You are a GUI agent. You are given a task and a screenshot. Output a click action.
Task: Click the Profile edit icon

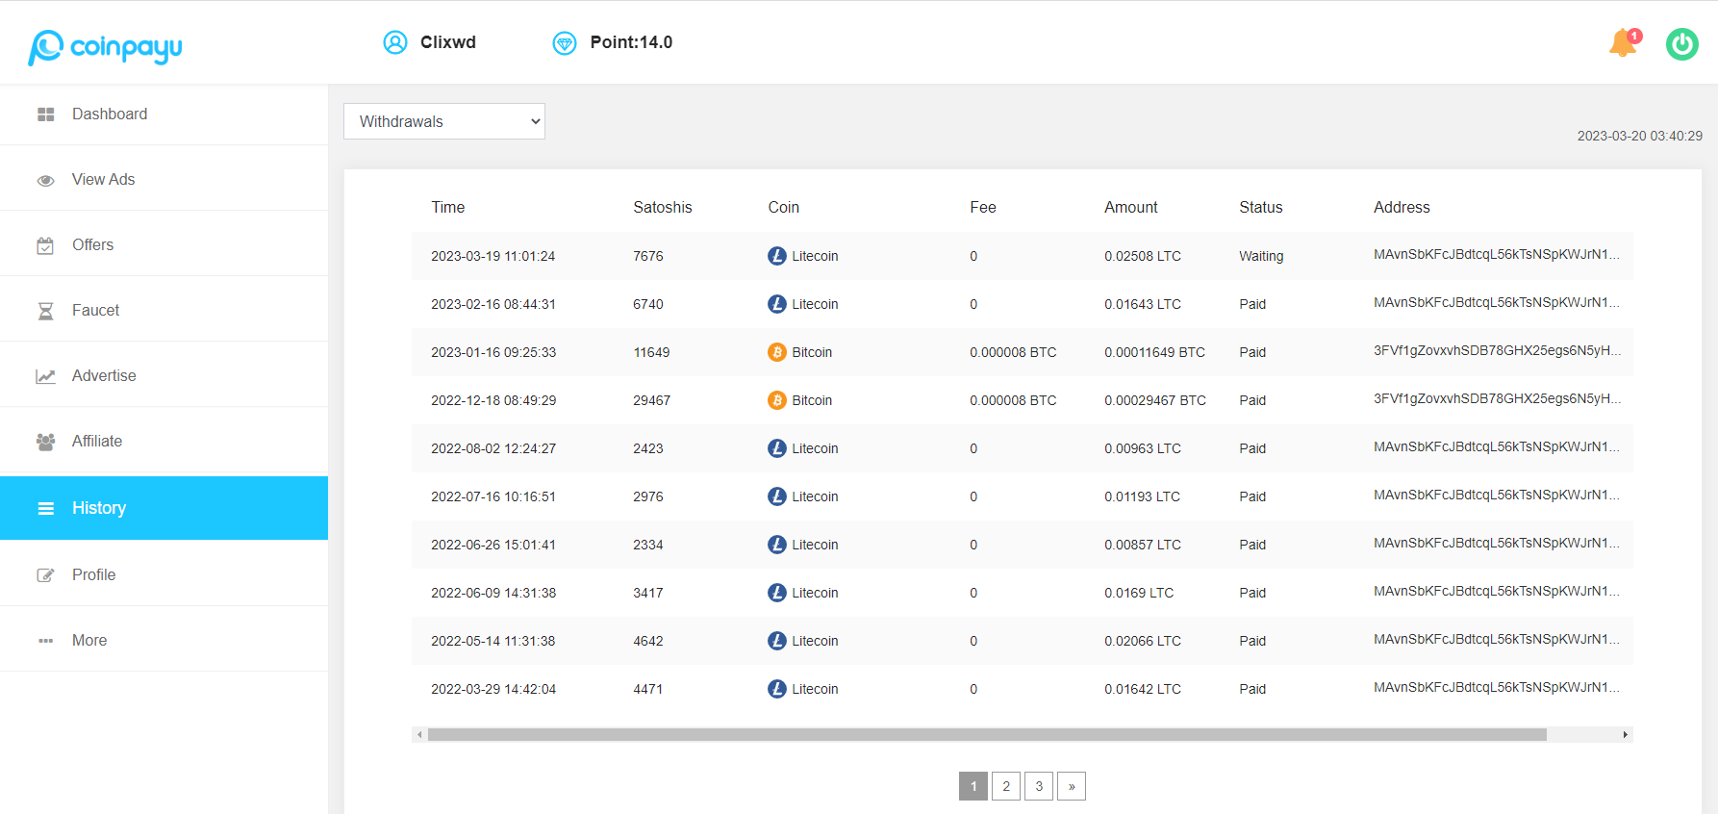pyautogui.click(x=45, y=575)
